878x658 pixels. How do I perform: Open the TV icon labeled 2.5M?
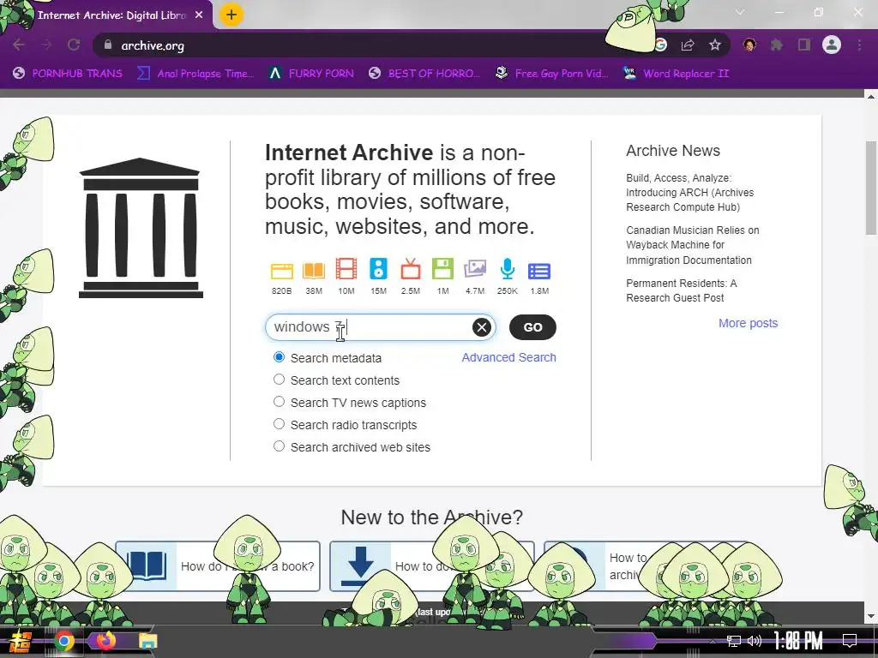[x=411, y=269]
